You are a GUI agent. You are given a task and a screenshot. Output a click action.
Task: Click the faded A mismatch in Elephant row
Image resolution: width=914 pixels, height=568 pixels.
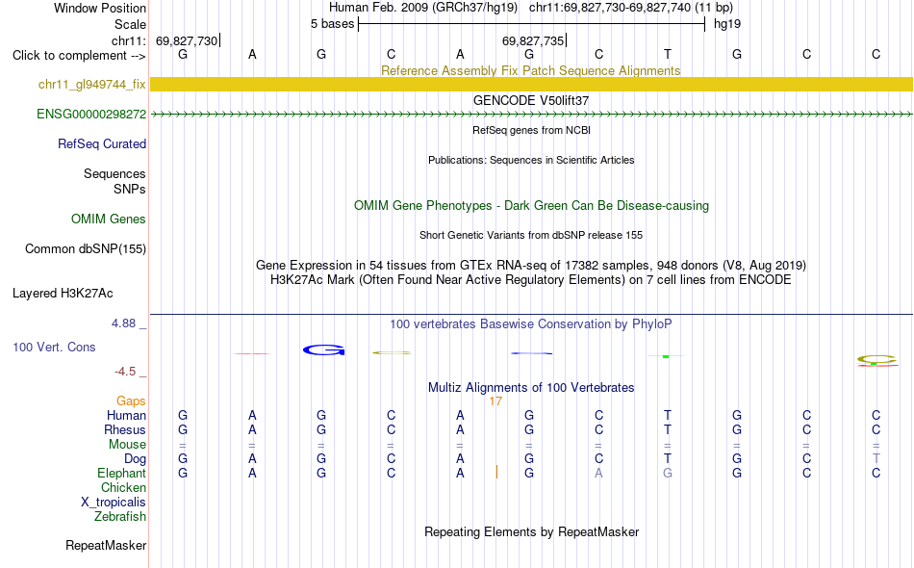click(598, 473)
